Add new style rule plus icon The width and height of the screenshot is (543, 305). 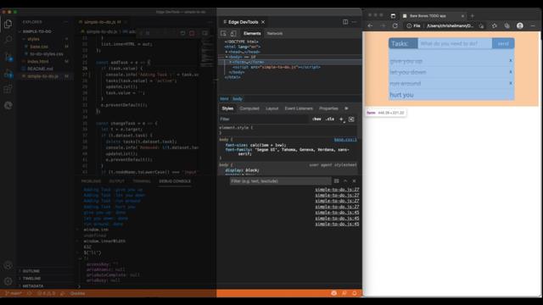coord(341,119)
